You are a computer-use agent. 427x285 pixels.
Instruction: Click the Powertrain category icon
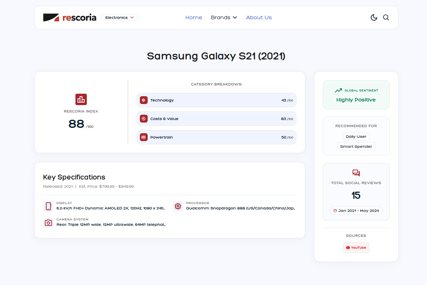click(144, 137)
